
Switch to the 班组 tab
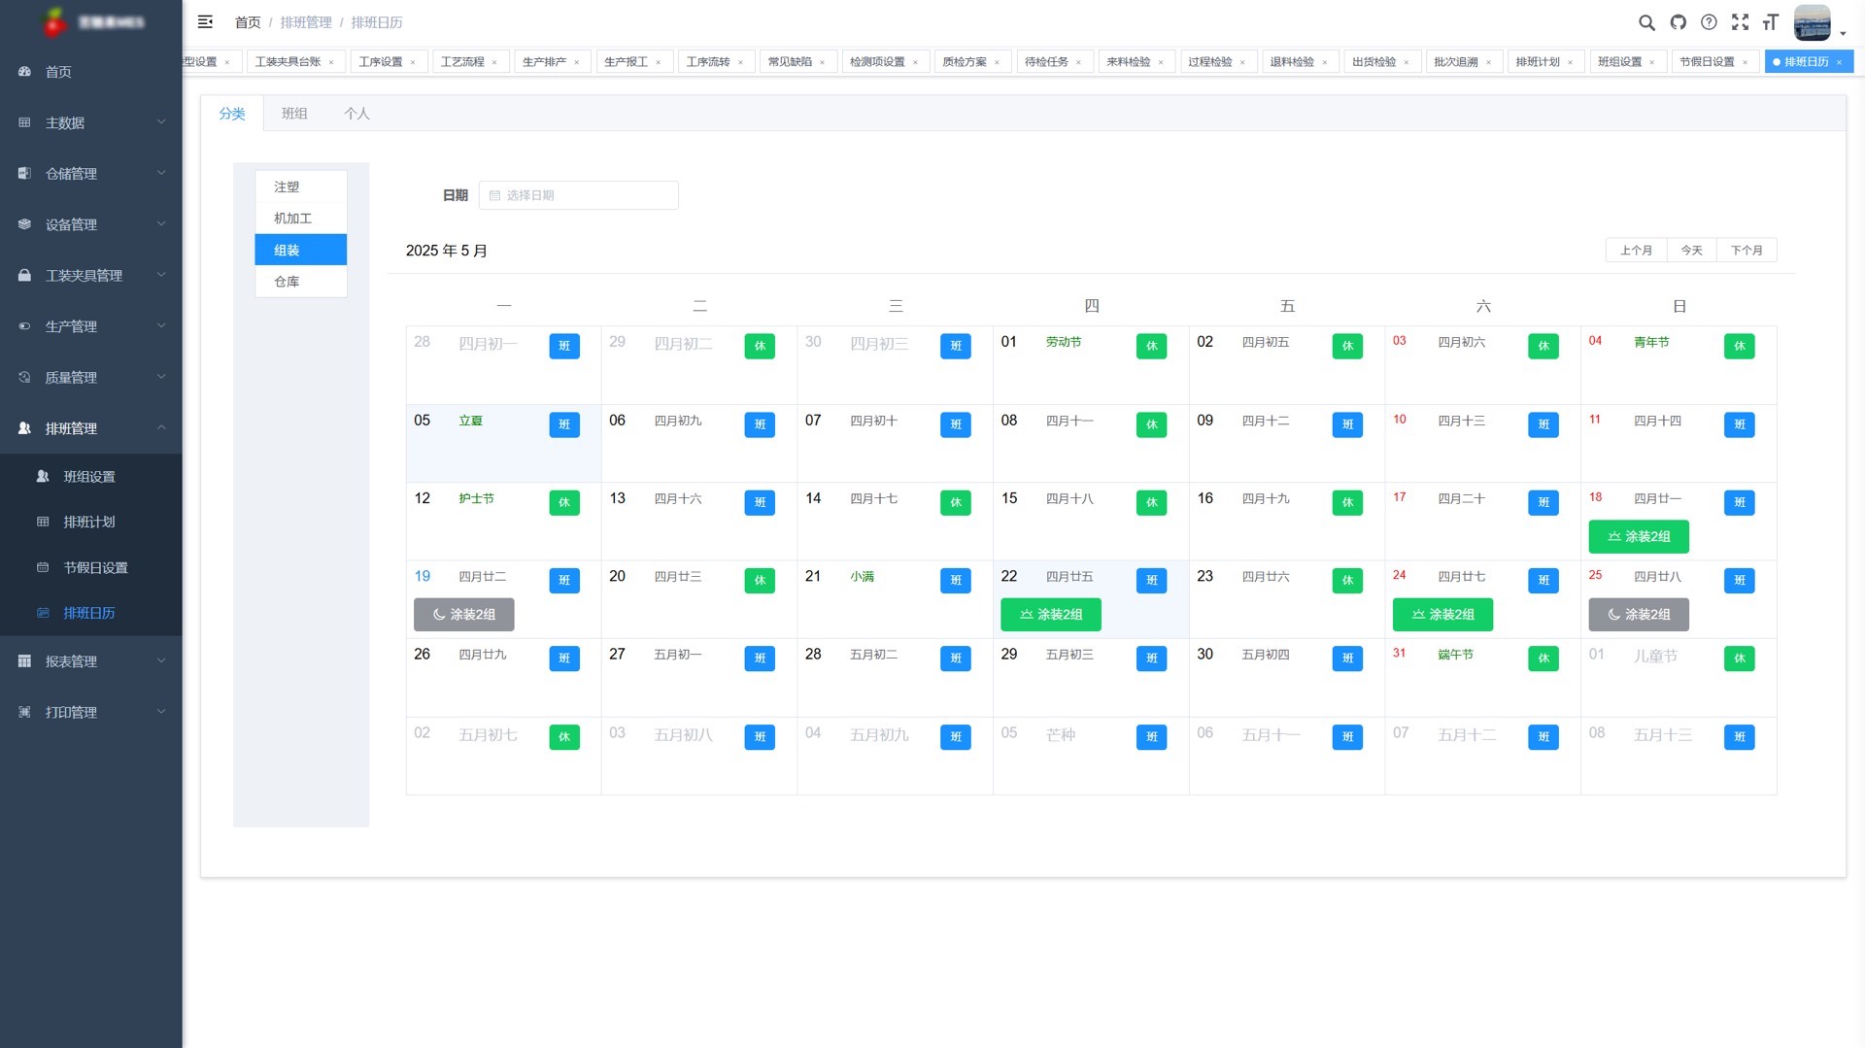click(x=294, y=114)
